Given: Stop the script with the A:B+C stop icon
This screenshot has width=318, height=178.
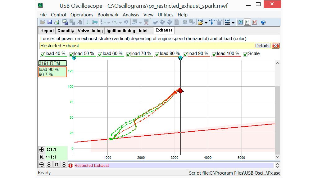Looking at the screenshot, I should (x=219, y=22).
